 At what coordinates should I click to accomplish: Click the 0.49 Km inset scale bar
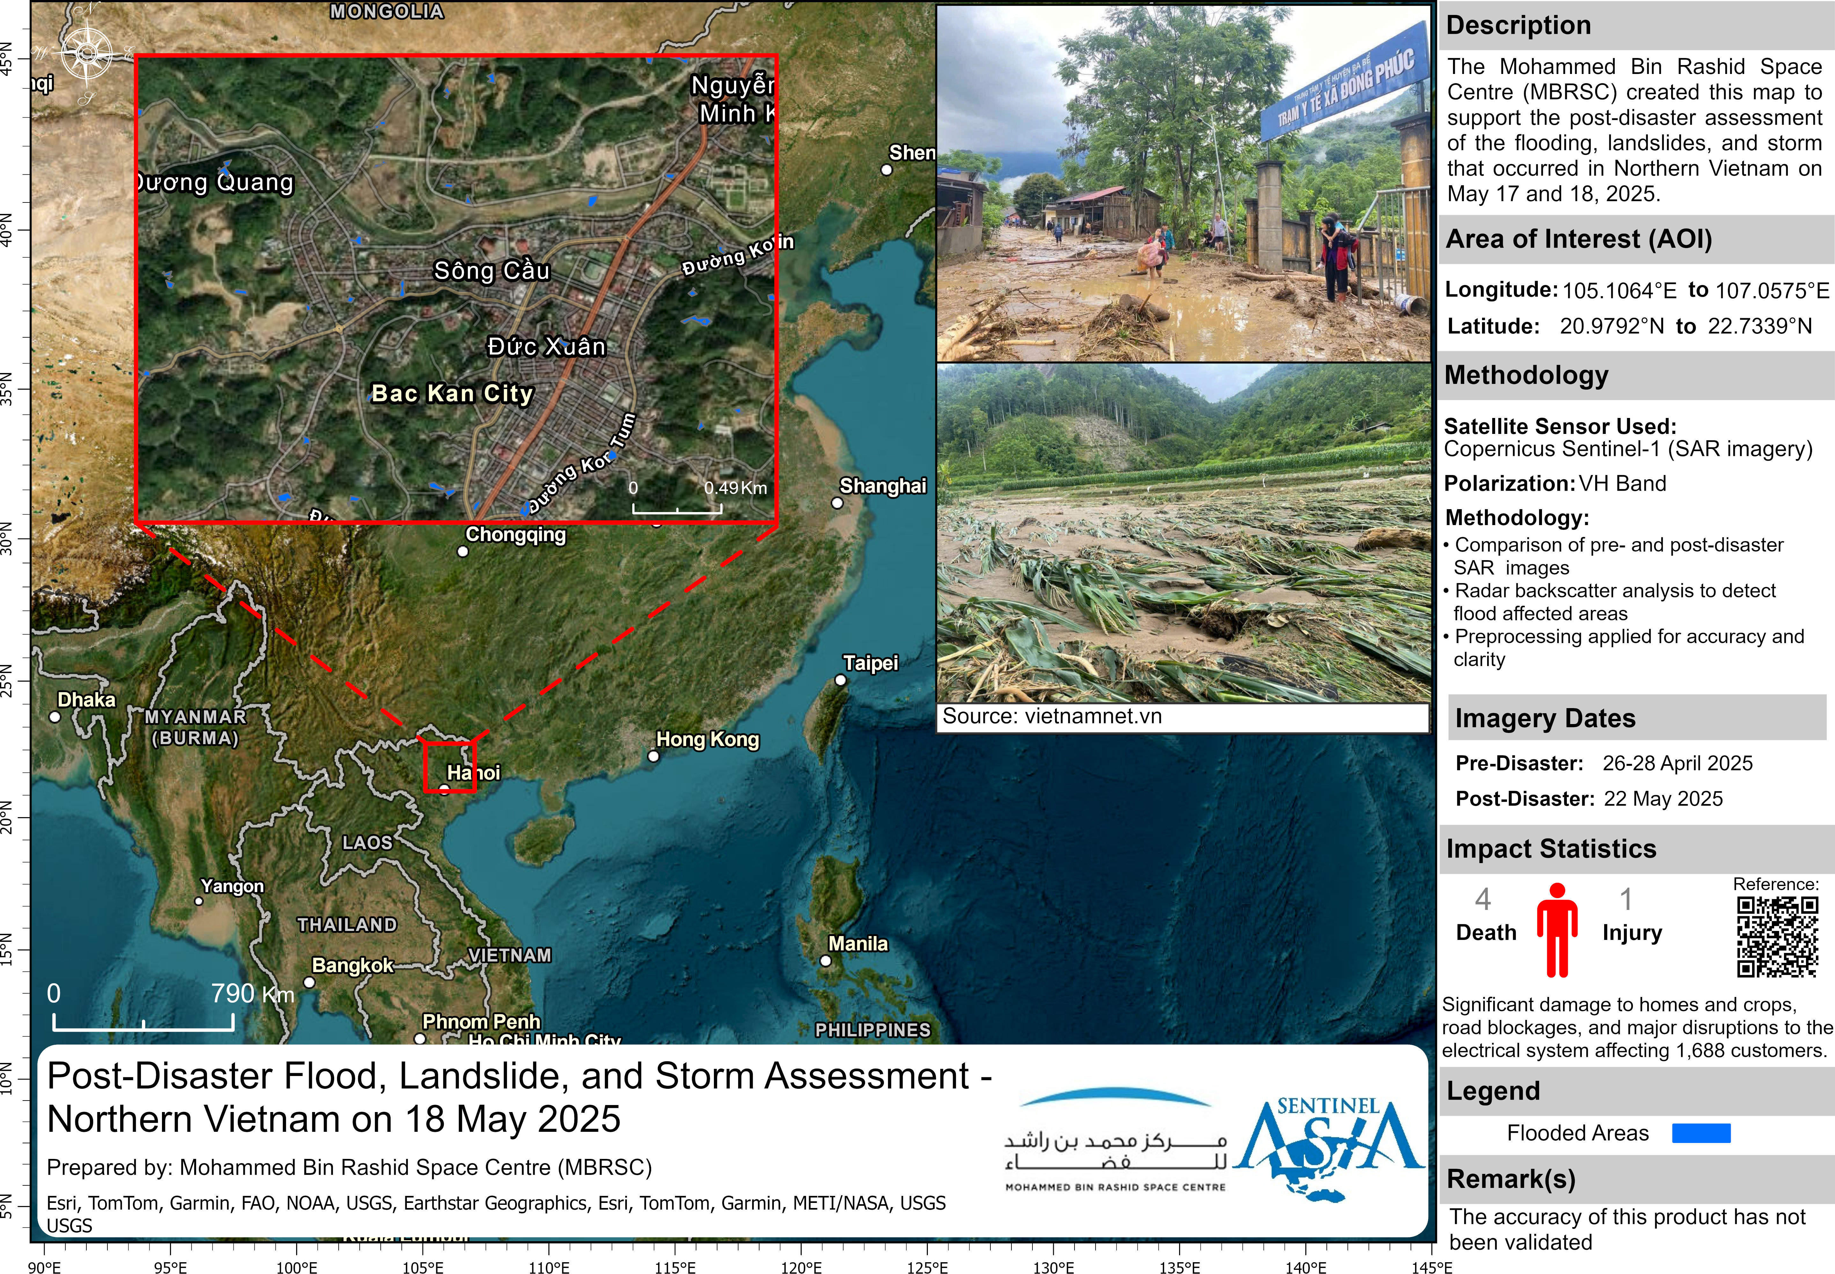click(x=677, y=509)
